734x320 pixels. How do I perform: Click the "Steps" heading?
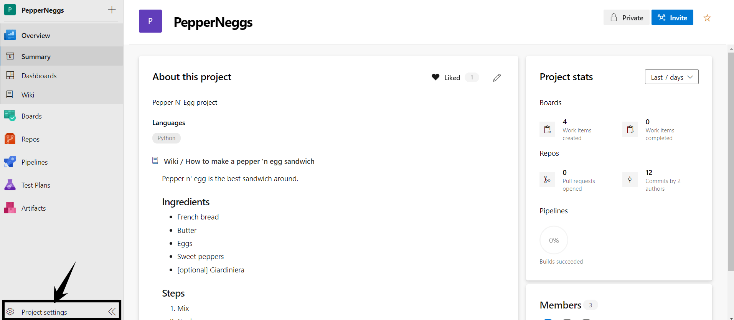coord(173,294)
